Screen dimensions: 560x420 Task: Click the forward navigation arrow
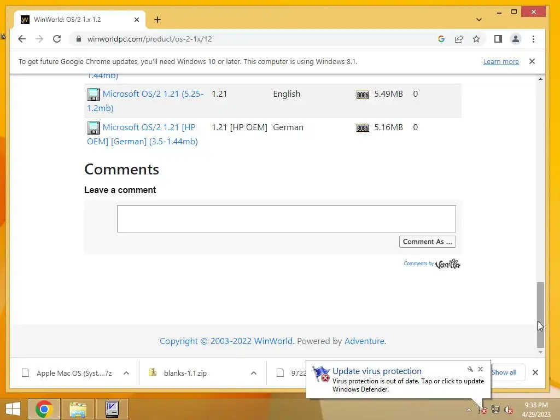click(x=39, y=39)
